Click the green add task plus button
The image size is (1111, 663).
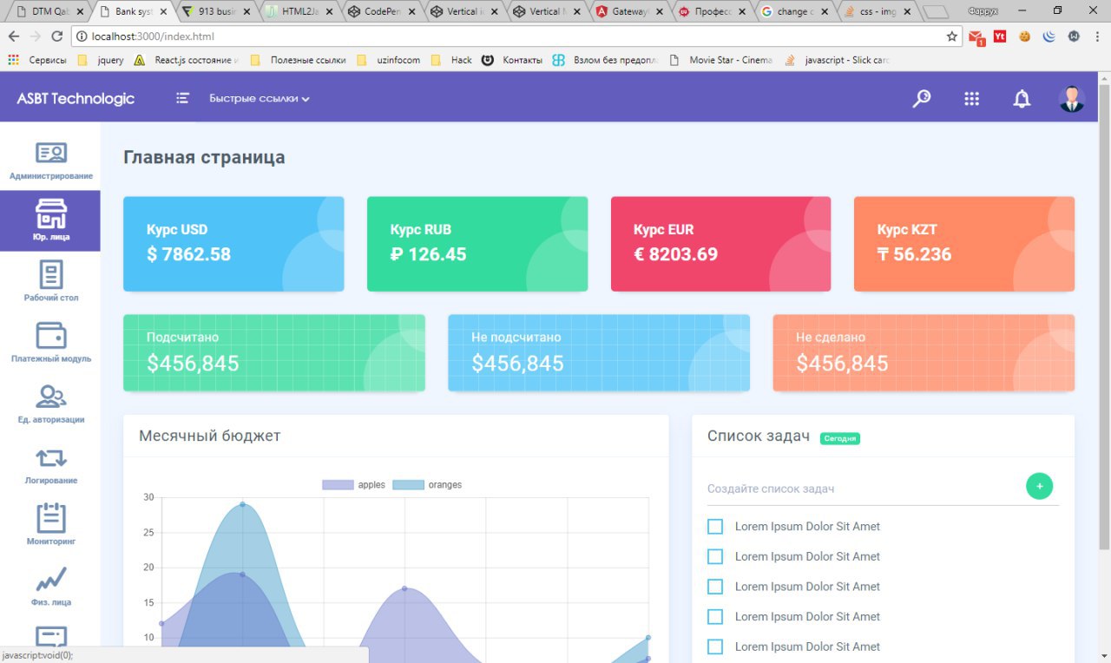pos(1039,486)
